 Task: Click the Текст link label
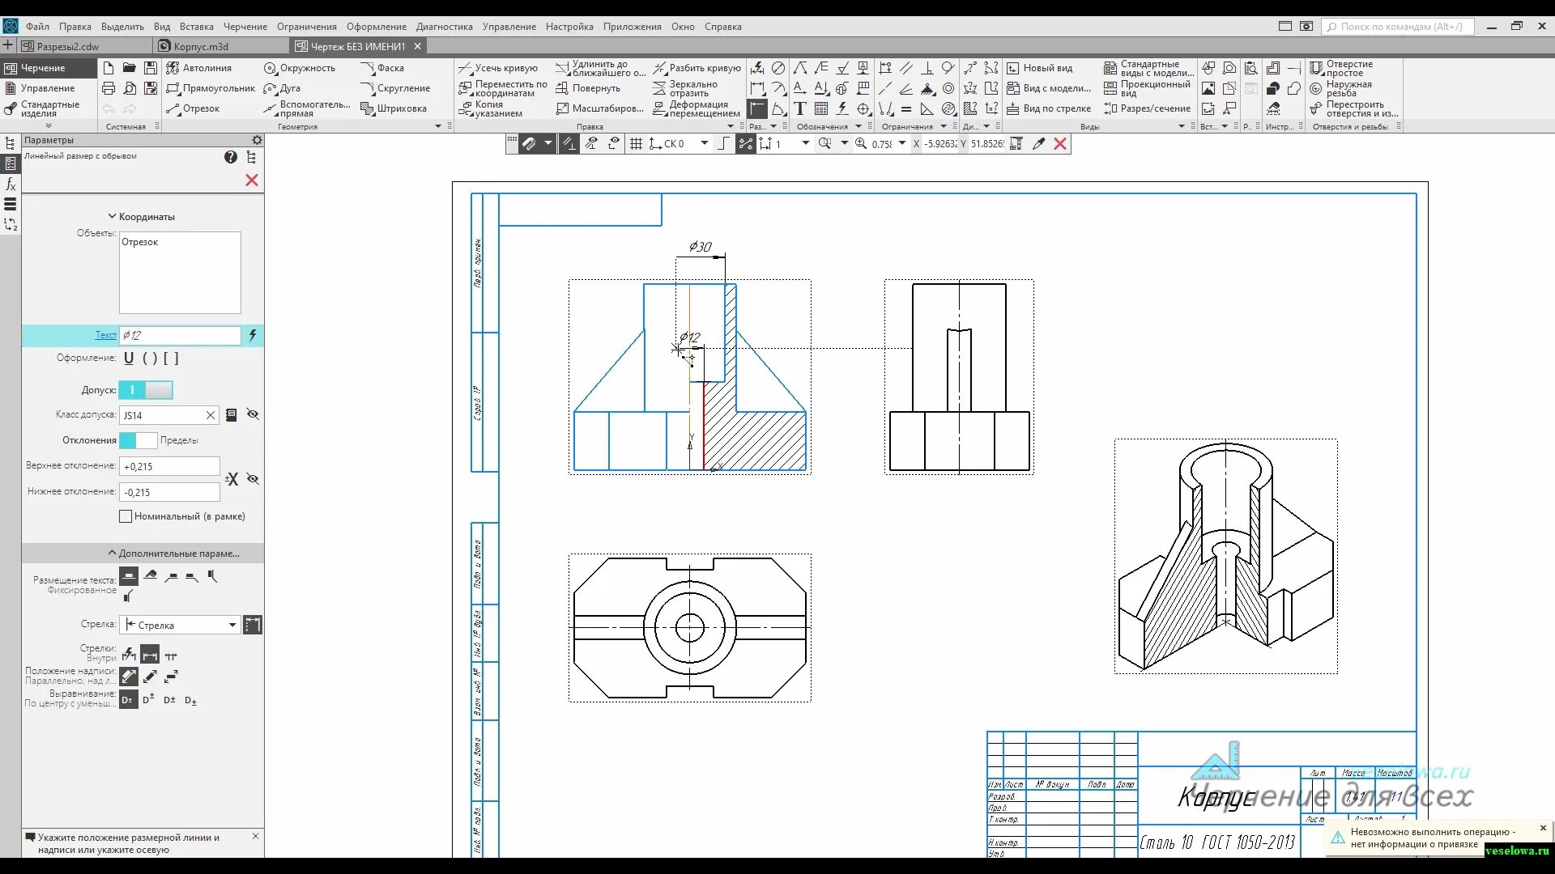point(105,335)
